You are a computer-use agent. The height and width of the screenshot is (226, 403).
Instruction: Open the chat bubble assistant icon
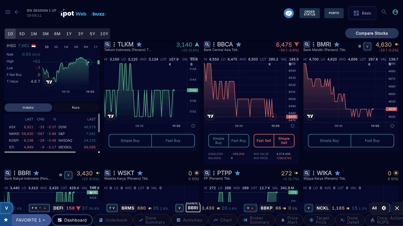tap(289, 13)
